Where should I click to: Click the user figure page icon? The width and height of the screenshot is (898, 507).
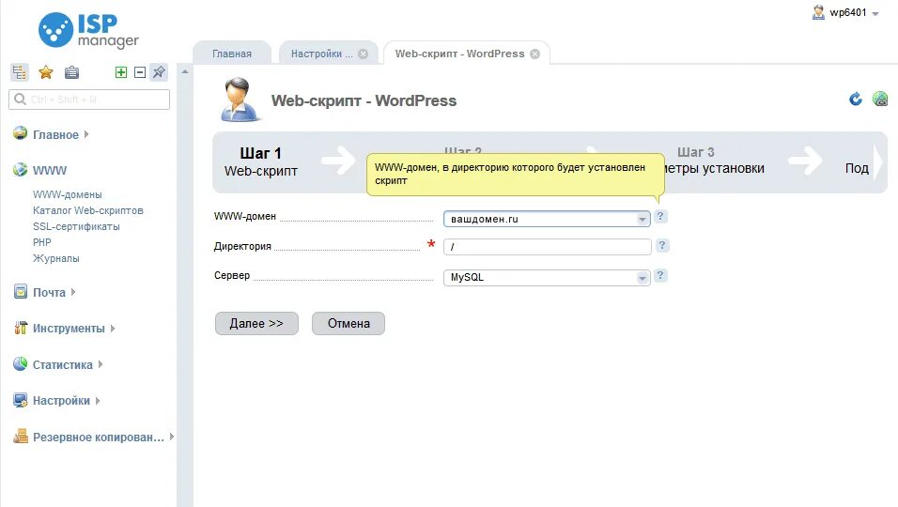click(240, 100)
